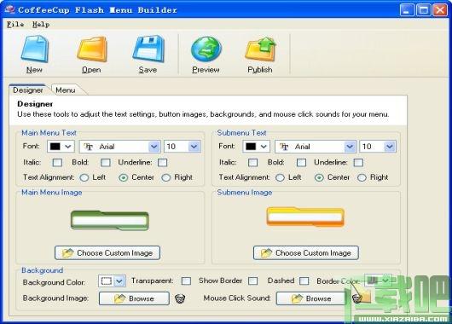Open a project with the Open icon
This screenshot has height=324, width=452.
[x=91, y=49]
